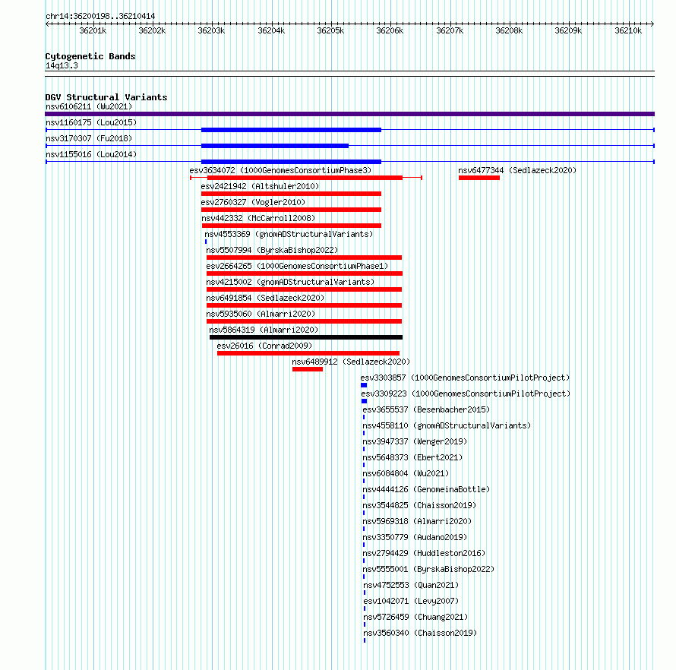Click the red nsv4215002 bar
Screen dimensions: 676x670
304,289
